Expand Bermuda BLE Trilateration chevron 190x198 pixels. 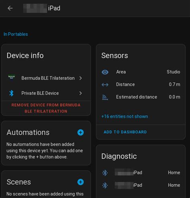(81, 78)
